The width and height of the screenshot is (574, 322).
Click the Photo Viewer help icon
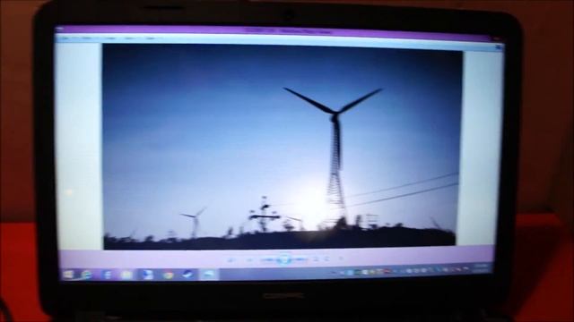pyautogui.click(x=499, y=47)
